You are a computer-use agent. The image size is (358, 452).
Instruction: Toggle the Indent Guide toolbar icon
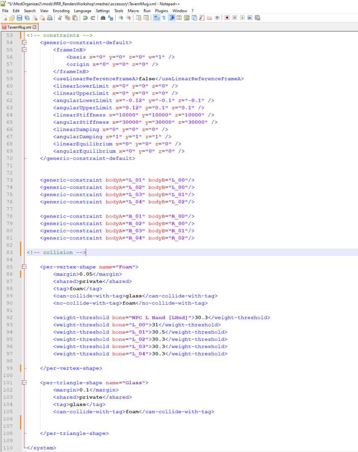click(x=172, y=18)
